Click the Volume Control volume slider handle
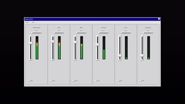Viewport: 185px width, 104px height. (30, 43)
